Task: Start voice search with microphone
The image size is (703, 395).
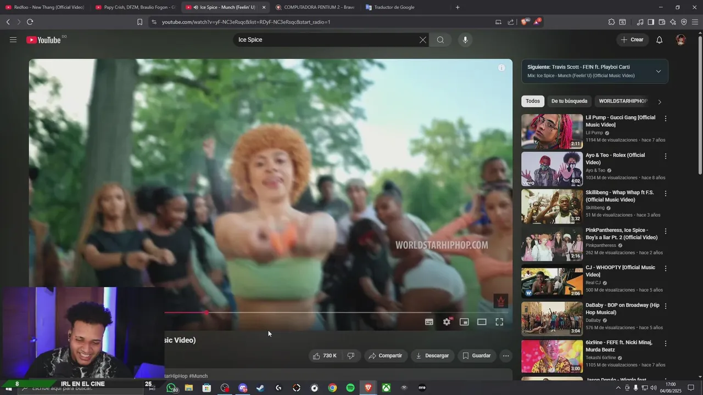Action: pyautogui.click(x=465, y=39)
